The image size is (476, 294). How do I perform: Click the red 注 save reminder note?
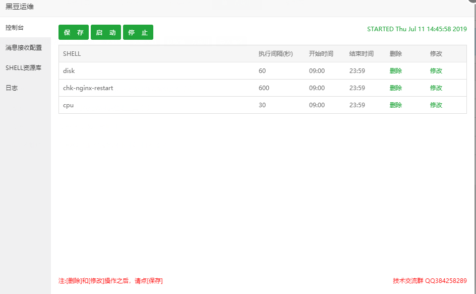click(x=110, y=281)
